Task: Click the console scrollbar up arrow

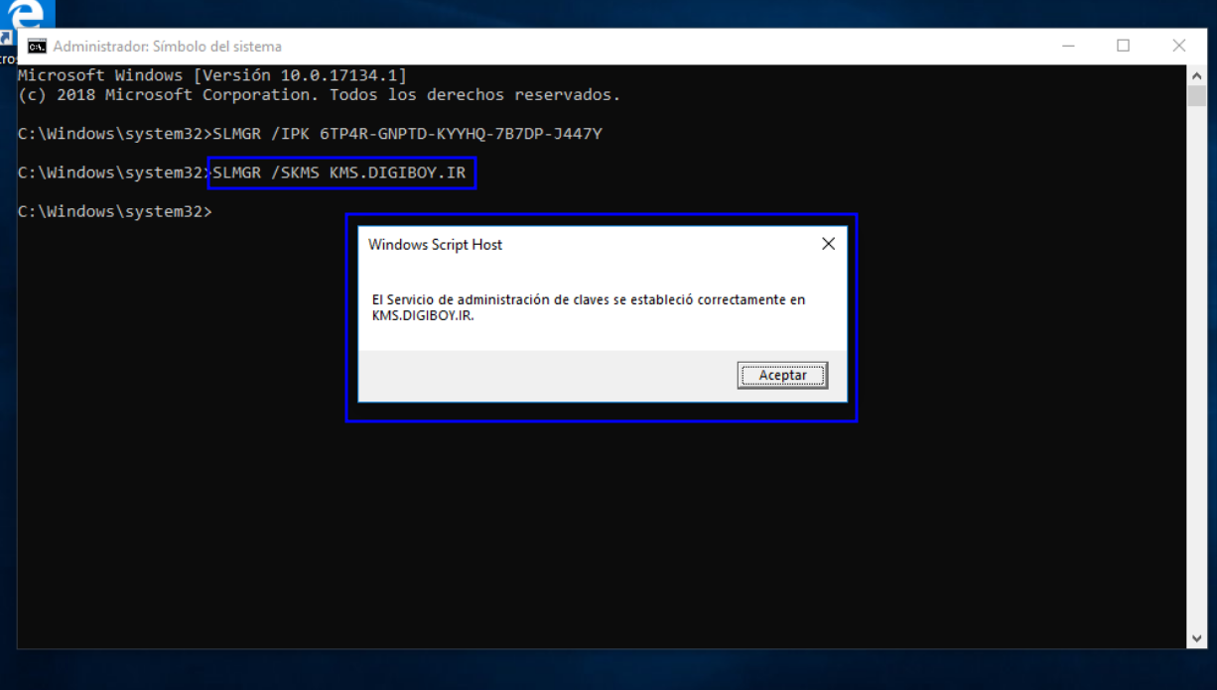Action: pos(1196,75)
